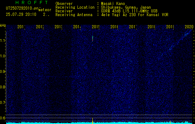Click the 1.1 kHz frequency axis label

tap(3, 41)
